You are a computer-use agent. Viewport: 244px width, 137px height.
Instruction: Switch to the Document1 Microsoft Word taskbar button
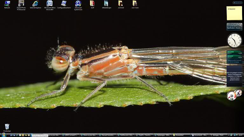(x=200, y=135)
